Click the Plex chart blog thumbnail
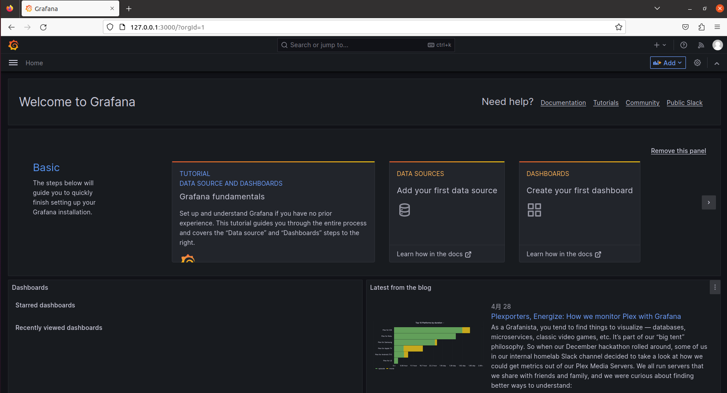The image size is (727, 393). [428, 345]
